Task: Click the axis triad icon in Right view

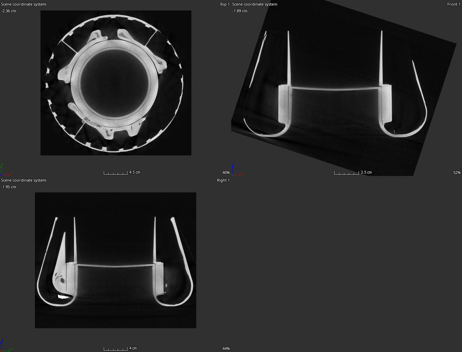Action: [x=6, y=346]
